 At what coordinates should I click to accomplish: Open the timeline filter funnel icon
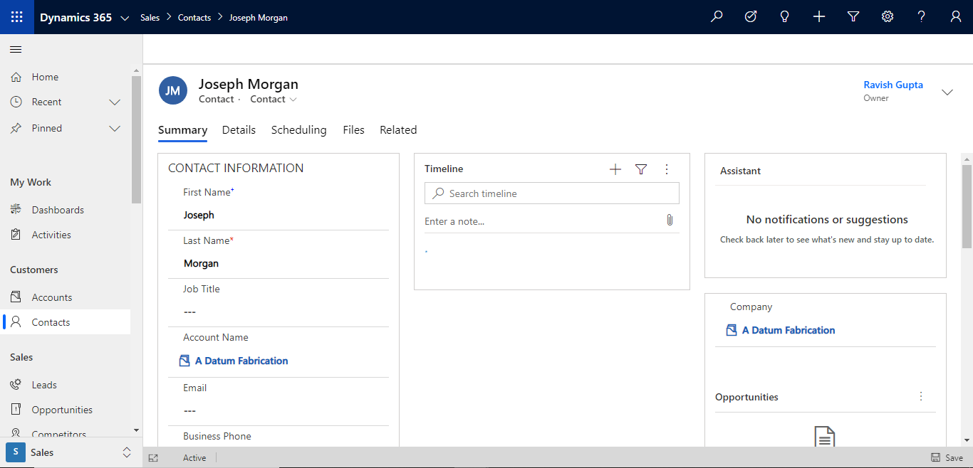click(x=641, y=169)
